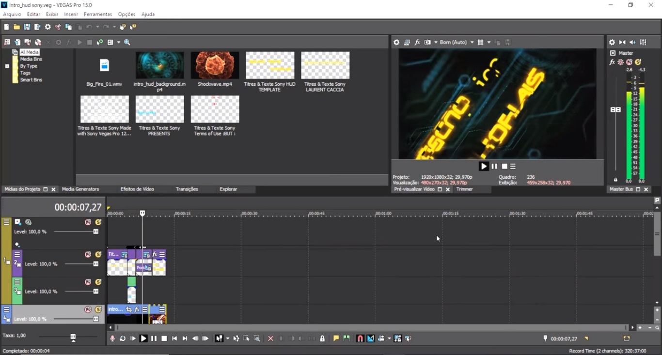This screenshot has width=662, height=355.
Task: Toggle ignore event grouping icon
Action: (408, 339)
